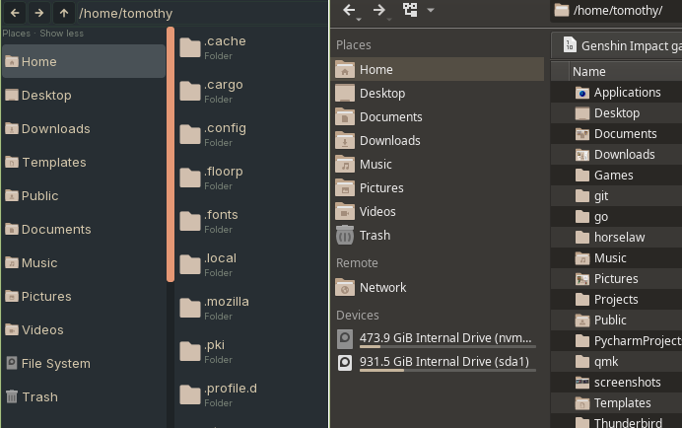Open Videos in the blue window sidebar
The image size is (682, 428).
pyautogui.click(x=84, y=330)
